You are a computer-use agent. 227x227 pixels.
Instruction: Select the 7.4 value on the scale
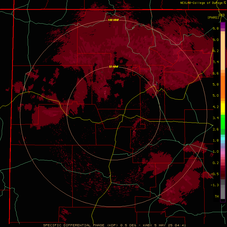(216, 62)
